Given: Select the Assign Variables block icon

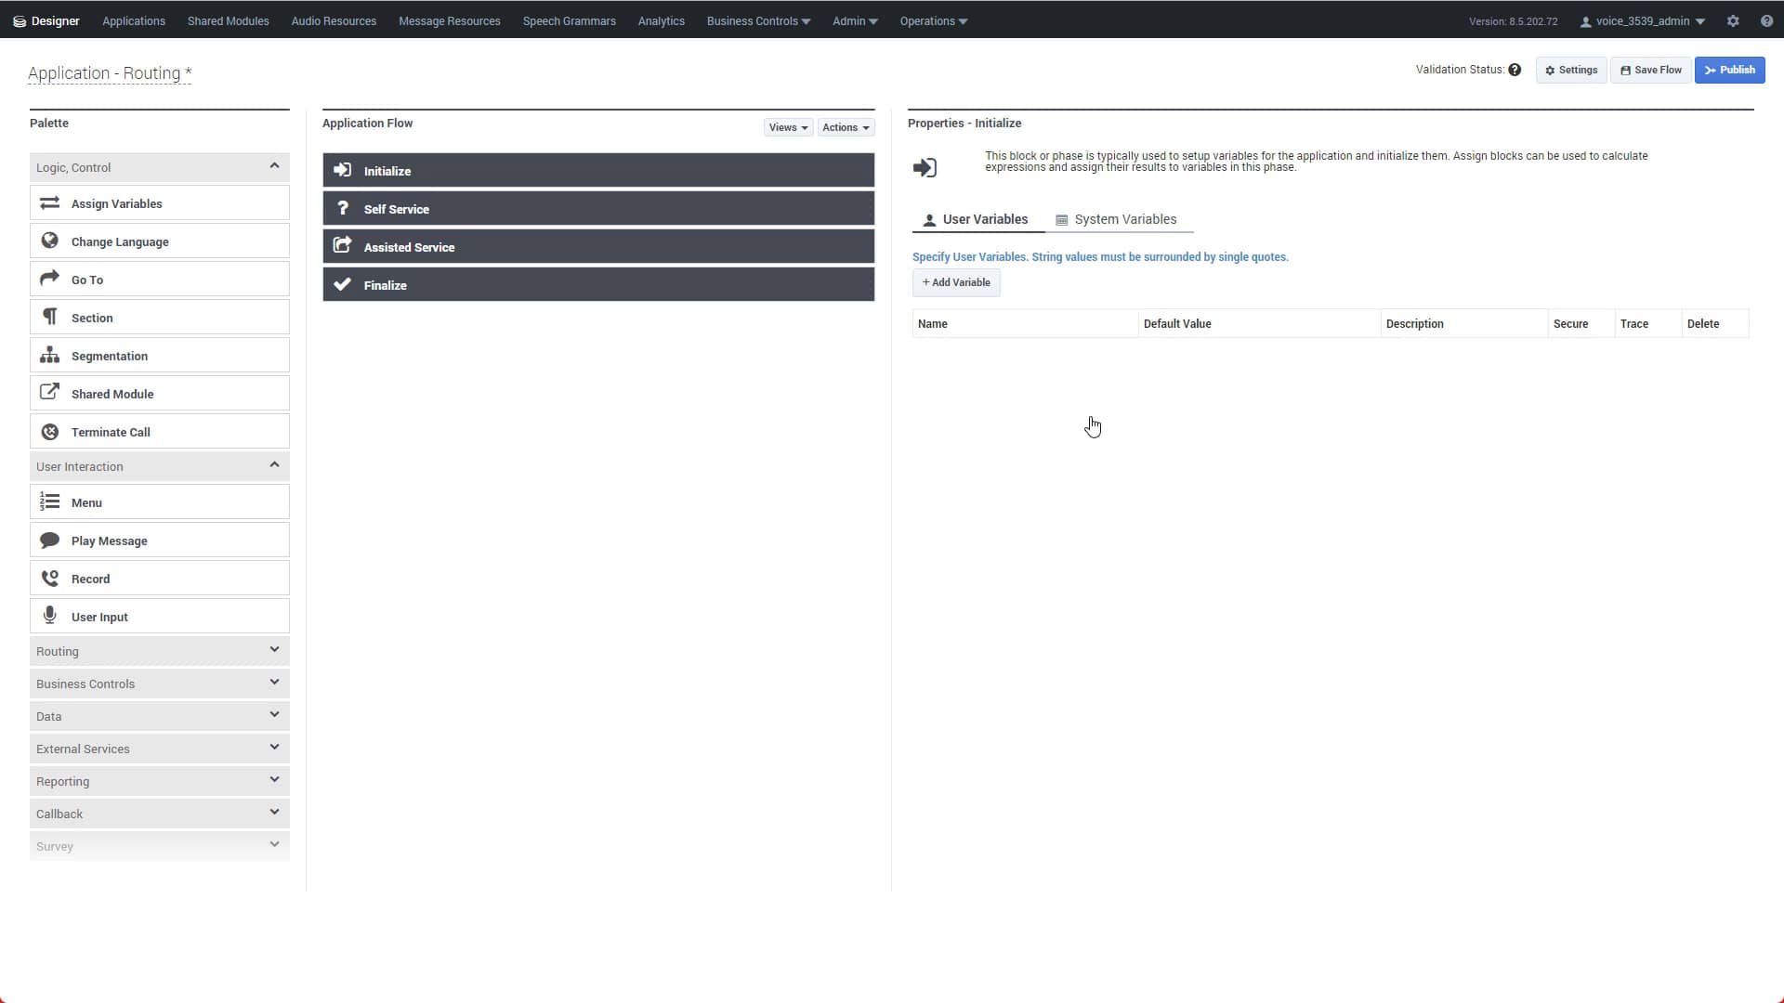Looking at the screenshot, I should click(50, 202).
